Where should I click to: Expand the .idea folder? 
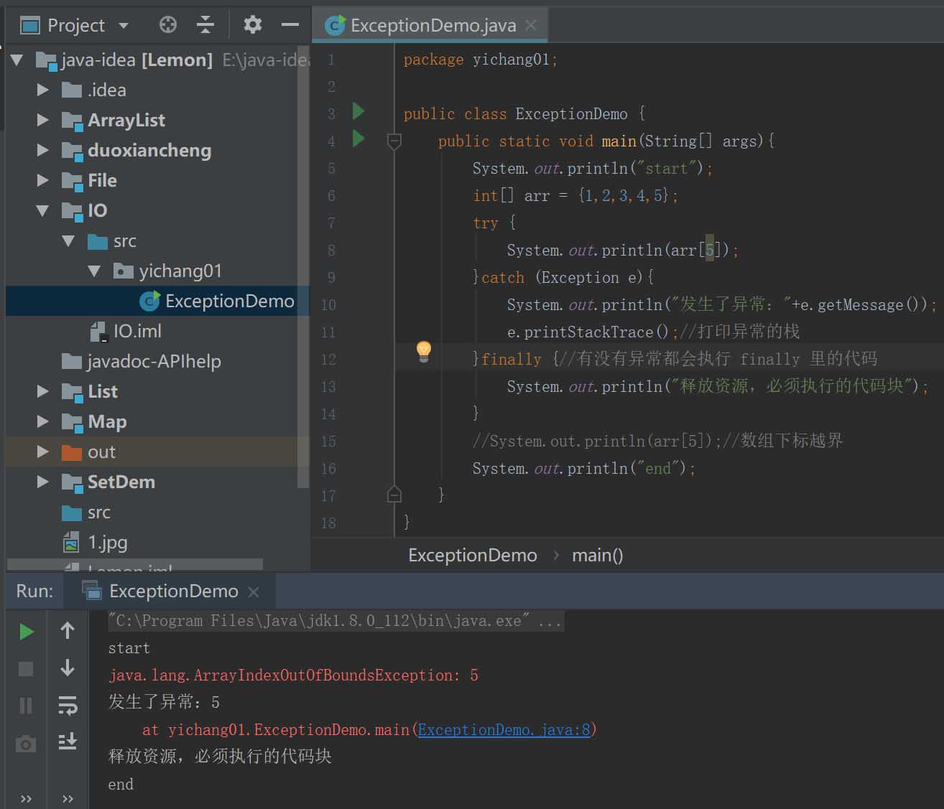pos(42,90)
